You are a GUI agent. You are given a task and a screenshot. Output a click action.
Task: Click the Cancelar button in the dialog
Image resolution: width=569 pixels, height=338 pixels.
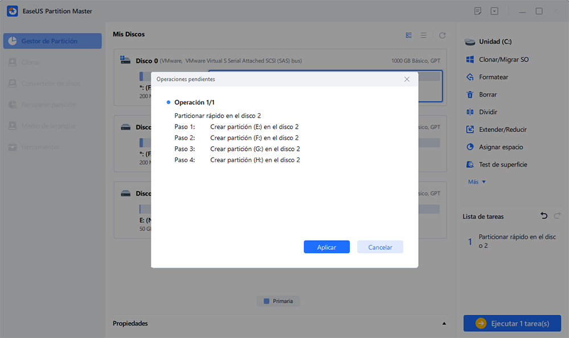pyautogui.click(x=380, y=247)
